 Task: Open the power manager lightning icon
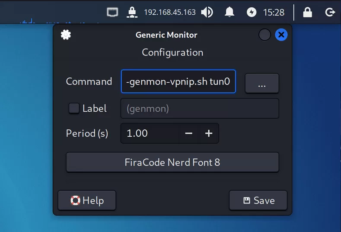click(x=252, y=12)
